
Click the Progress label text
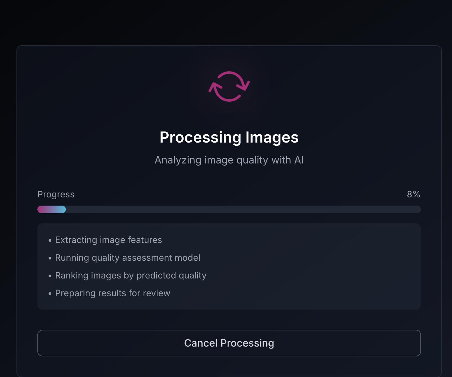coord(56,194)
